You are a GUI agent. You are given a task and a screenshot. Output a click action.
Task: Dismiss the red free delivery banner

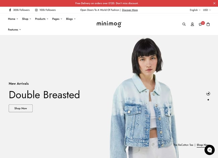click(214, 3)
